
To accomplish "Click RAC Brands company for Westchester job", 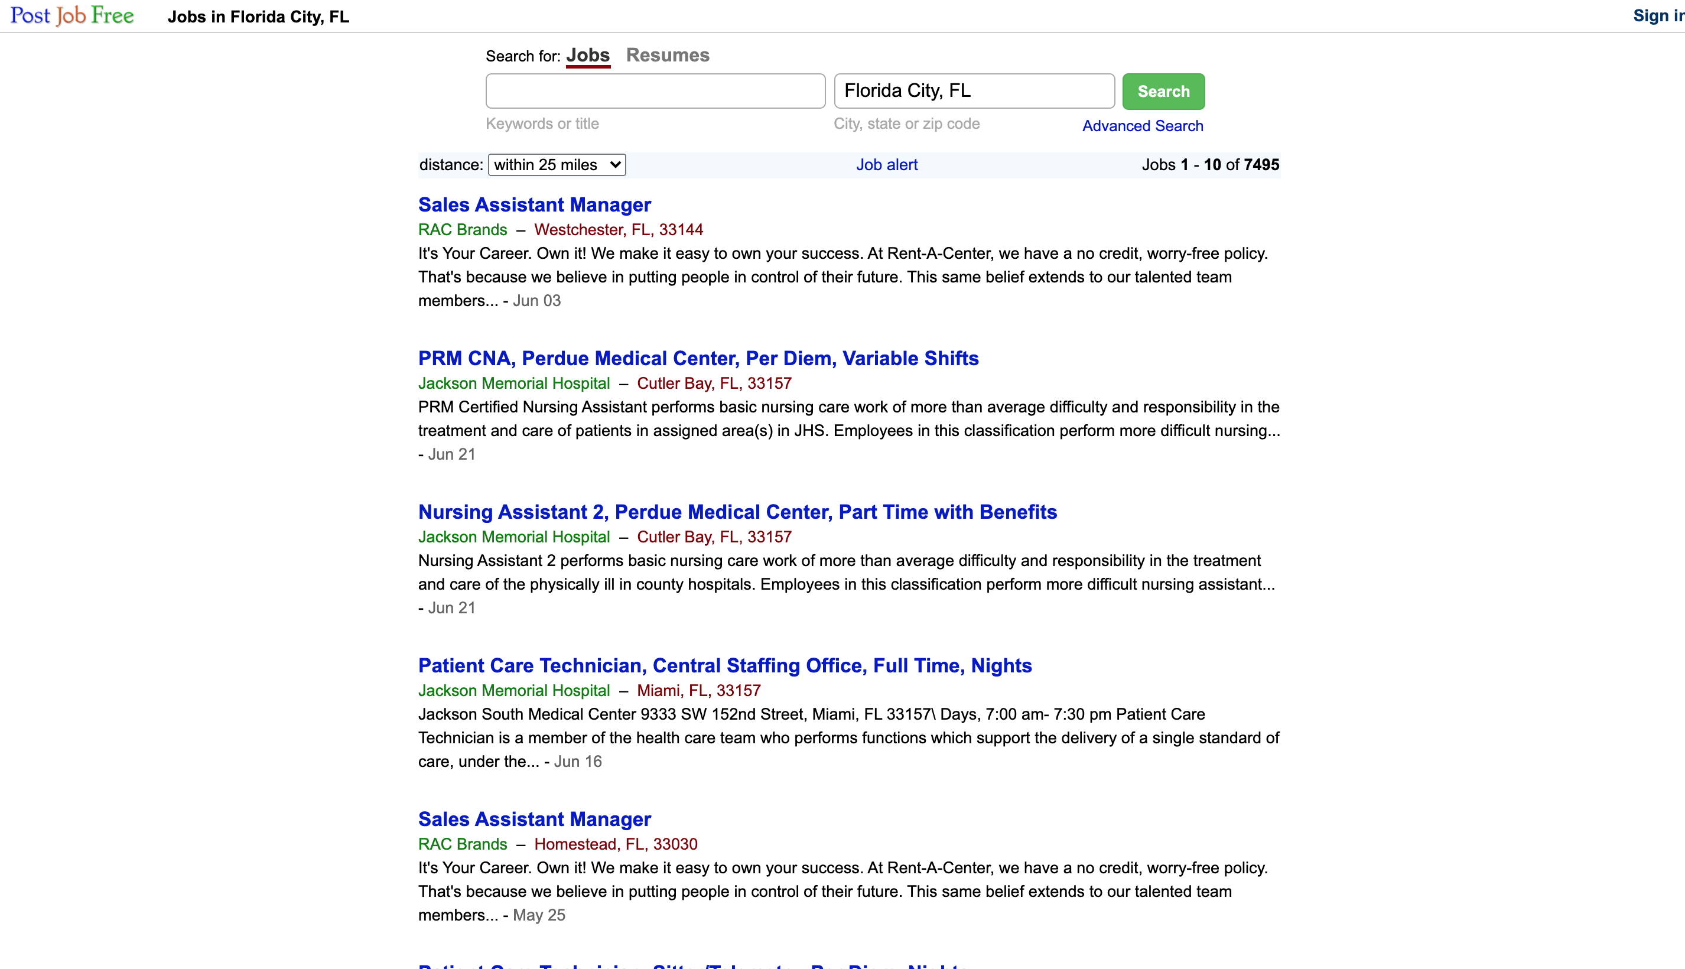I will click(463, 230).
